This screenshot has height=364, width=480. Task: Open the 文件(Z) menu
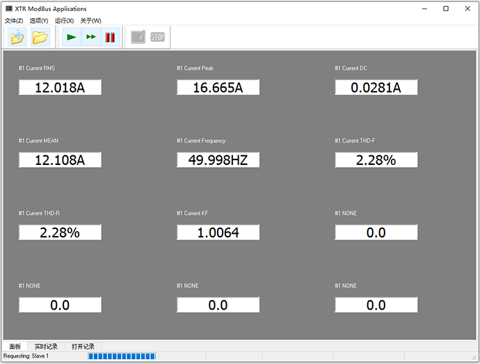(x=14, y=21)
